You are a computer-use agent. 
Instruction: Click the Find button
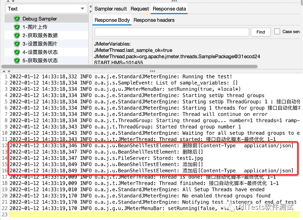click(261, 32)
